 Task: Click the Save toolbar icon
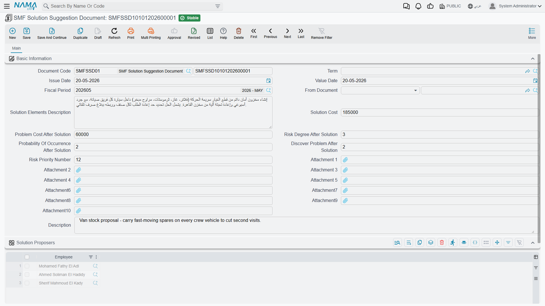tap(27, 33)
